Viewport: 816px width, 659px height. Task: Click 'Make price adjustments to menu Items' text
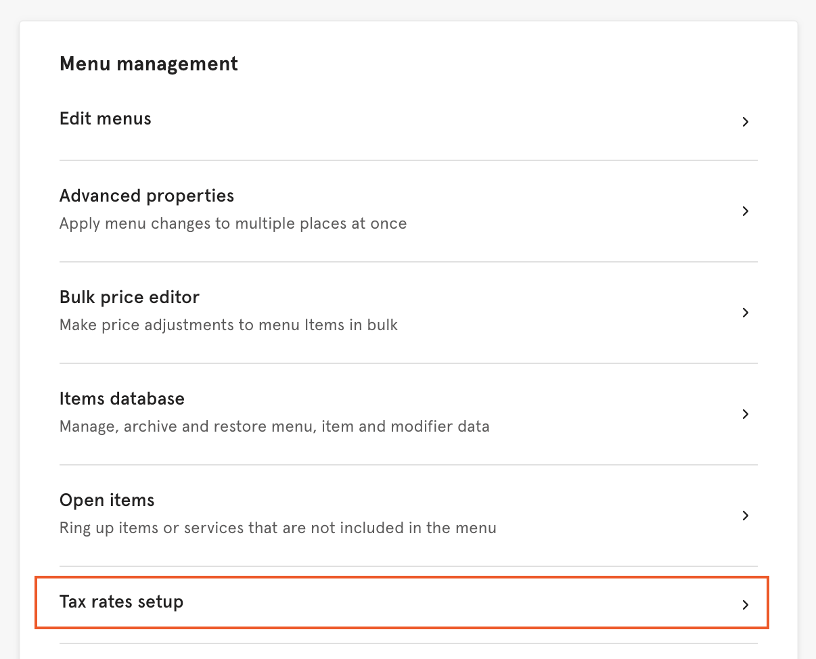coord(228,325)
